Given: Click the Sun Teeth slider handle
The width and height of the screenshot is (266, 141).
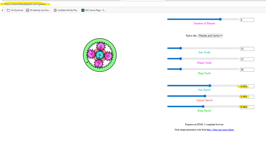Looking at the screenshot, I should pyautogui.click(x=181, y=48).
